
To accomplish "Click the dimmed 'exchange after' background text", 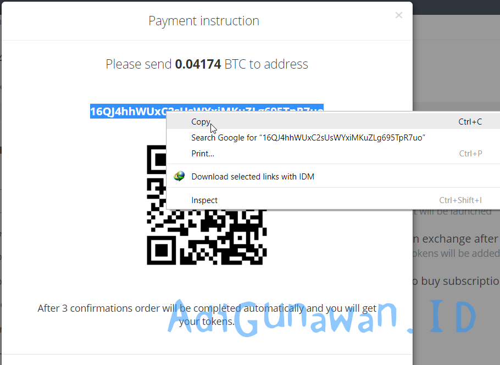I will pyautogui.click(x=456, y=239).
